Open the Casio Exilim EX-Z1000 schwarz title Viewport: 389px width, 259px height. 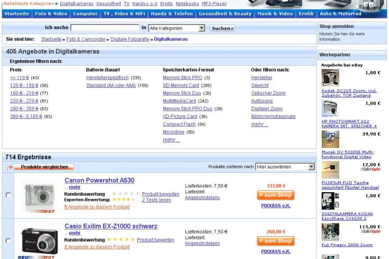click(x=111, y=226)
